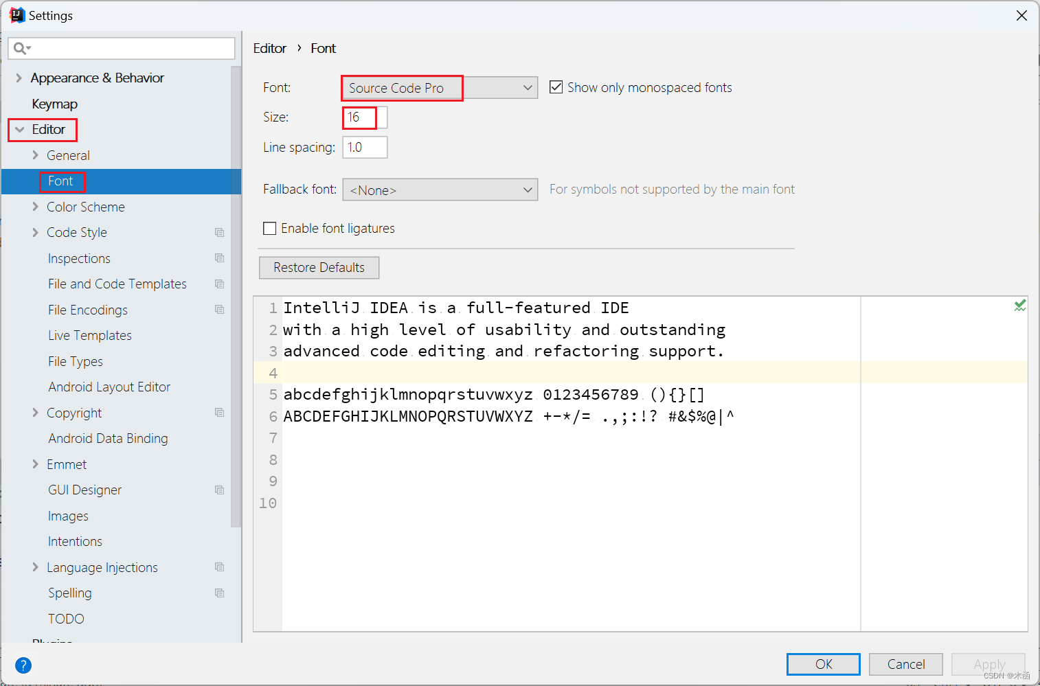Click the green checkmark inspection icon in preview

[1020, 306]
